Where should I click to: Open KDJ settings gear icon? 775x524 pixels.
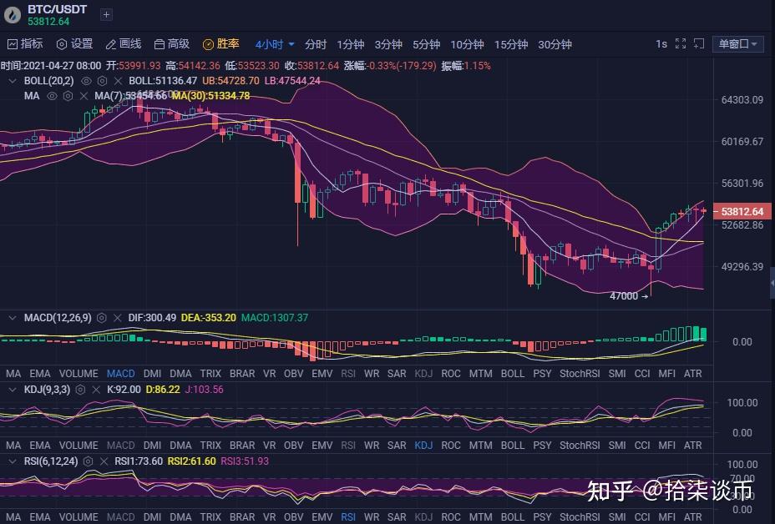pos(80,389)
